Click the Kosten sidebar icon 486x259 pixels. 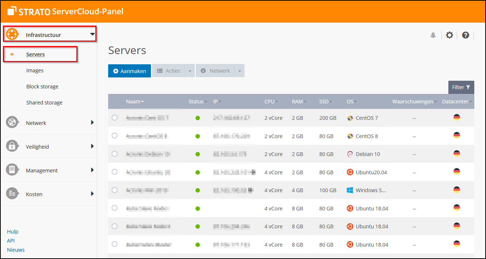click(12, 194)
